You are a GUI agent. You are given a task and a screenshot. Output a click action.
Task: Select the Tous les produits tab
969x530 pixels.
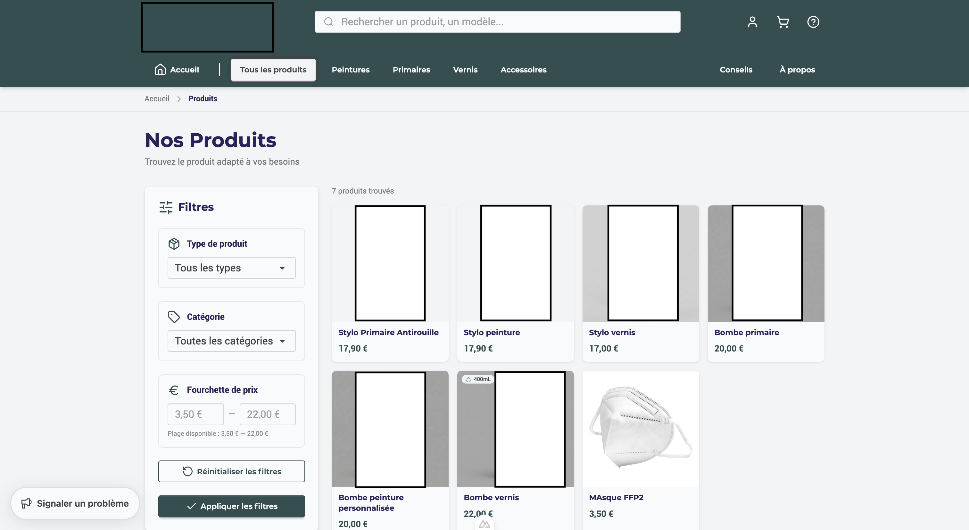coord(273,70)
